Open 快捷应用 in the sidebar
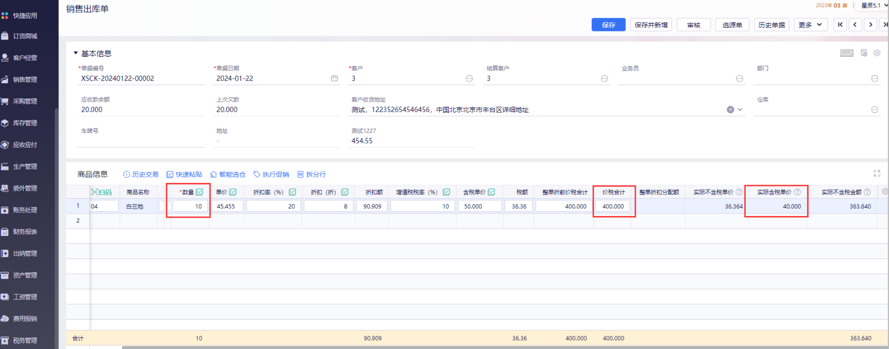 pos(25,16)
